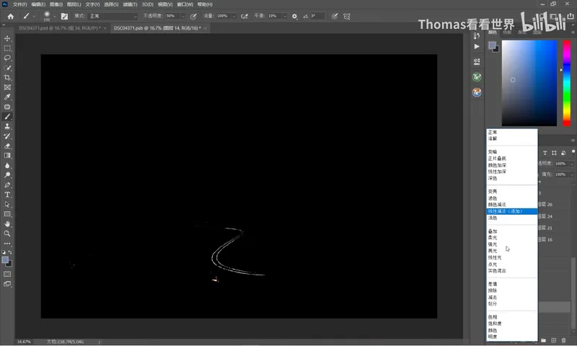The image size is (577, 346).
Task: Select the History Brush tool
Action: (x=7, y=136)
